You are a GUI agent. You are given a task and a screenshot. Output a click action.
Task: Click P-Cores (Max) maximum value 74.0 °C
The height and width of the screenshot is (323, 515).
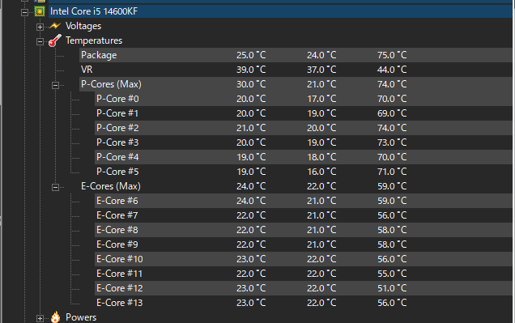(392, 84)
